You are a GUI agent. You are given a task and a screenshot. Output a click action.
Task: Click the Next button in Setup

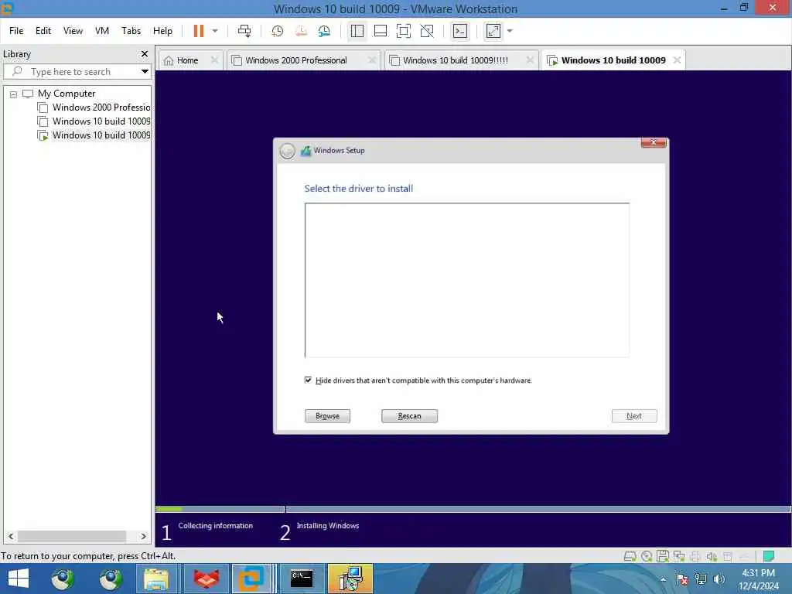(x=634, y=415)
